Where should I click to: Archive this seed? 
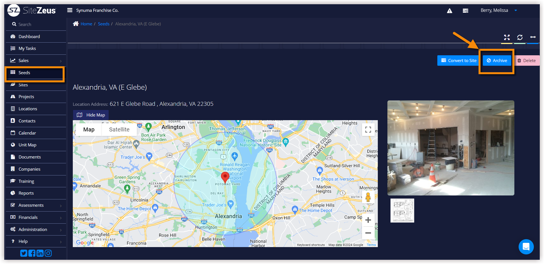pos(497,61)
